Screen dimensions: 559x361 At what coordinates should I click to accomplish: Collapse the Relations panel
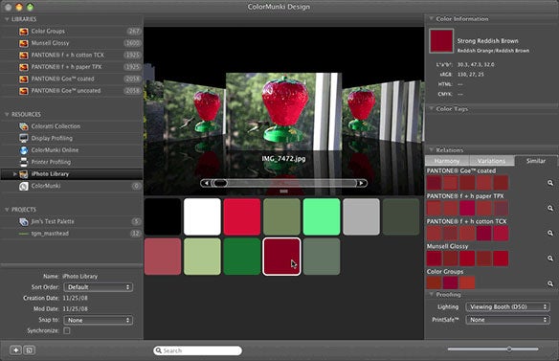431,149
